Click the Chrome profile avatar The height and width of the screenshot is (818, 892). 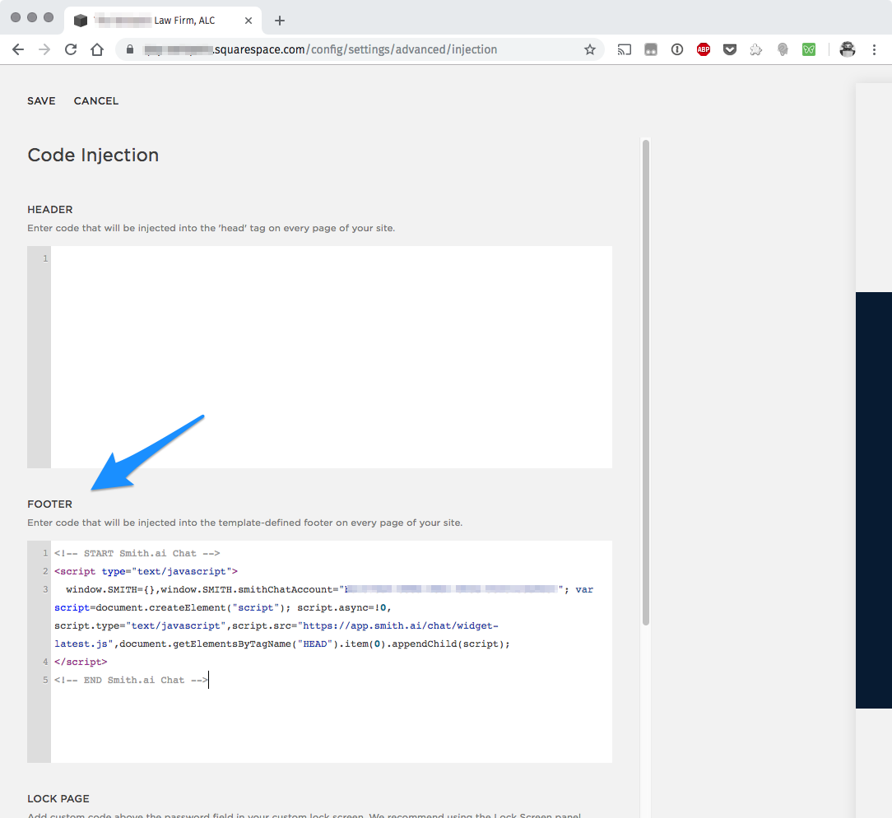pyautogui.click(x=847, y=49)
